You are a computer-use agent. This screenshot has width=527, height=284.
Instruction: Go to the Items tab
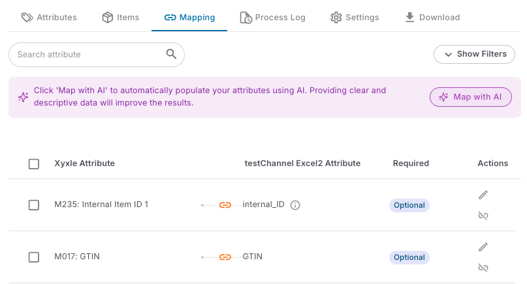coord(121,18)
